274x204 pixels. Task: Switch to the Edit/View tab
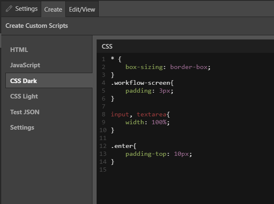click(x=82, y=9)
